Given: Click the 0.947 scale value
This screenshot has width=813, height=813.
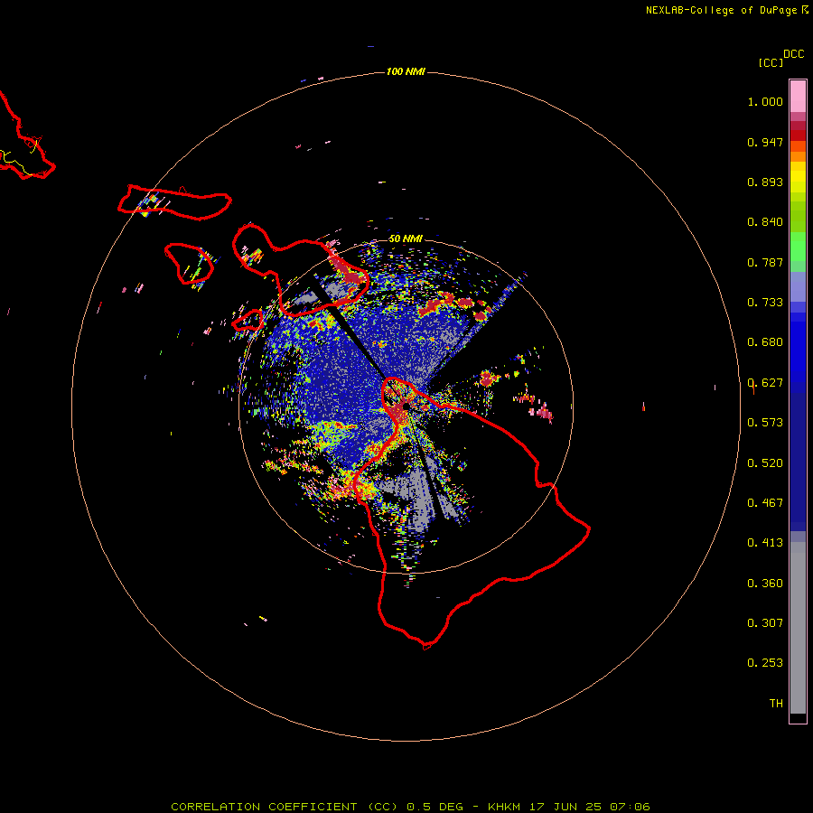Looking at the screenshot, I should [x=765, y=142].
